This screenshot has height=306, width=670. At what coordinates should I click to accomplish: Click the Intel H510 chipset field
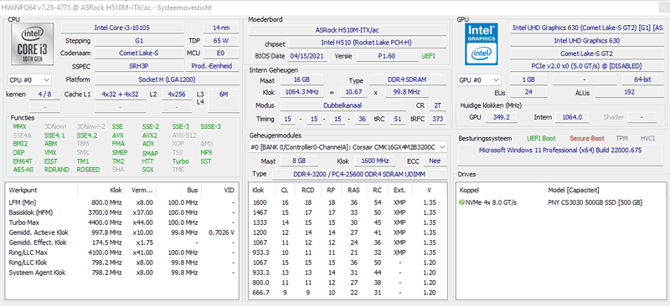[367, 43]
